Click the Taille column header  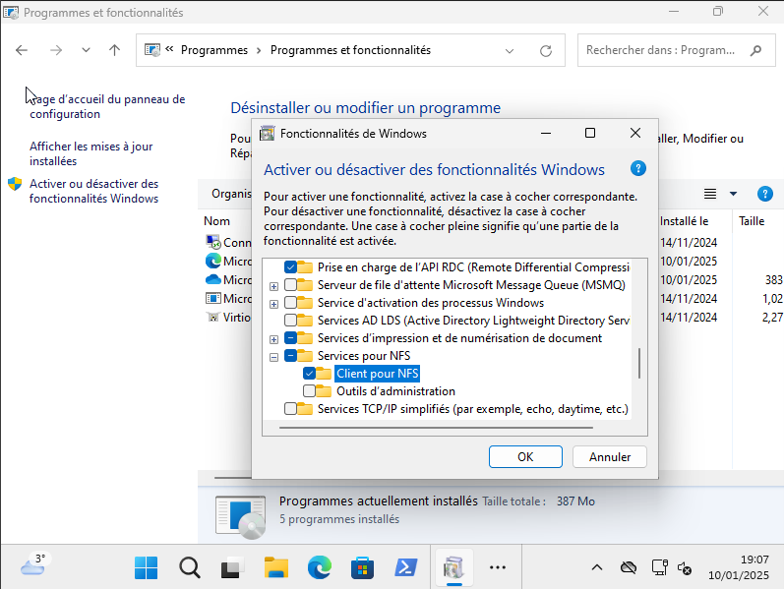(x=752, y=221)
